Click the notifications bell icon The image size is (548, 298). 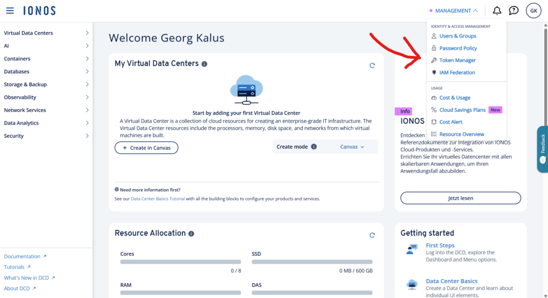[497, 11]
